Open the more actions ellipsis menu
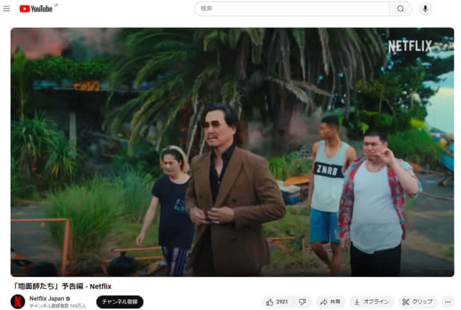 (x=448, y=302)
